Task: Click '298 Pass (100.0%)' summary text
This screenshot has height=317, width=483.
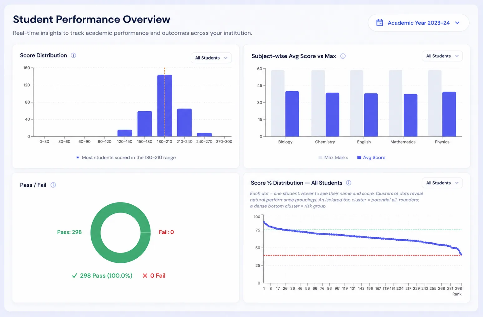Action: 106,276
